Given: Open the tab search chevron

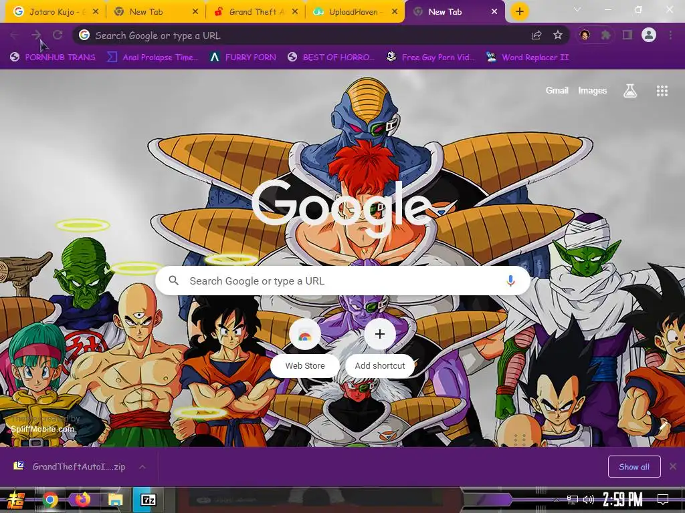Looking at the screenshot, I should 577,9.
